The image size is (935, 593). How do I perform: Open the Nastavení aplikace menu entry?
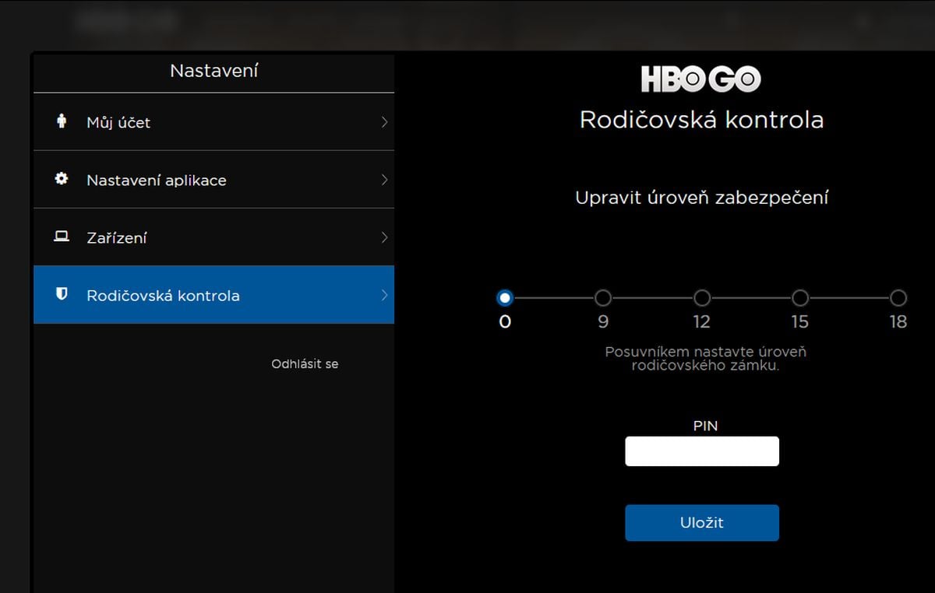[213, 180]
